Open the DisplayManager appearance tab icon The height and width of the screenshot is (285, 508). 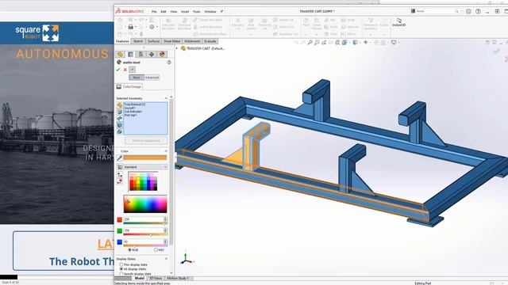162,55
